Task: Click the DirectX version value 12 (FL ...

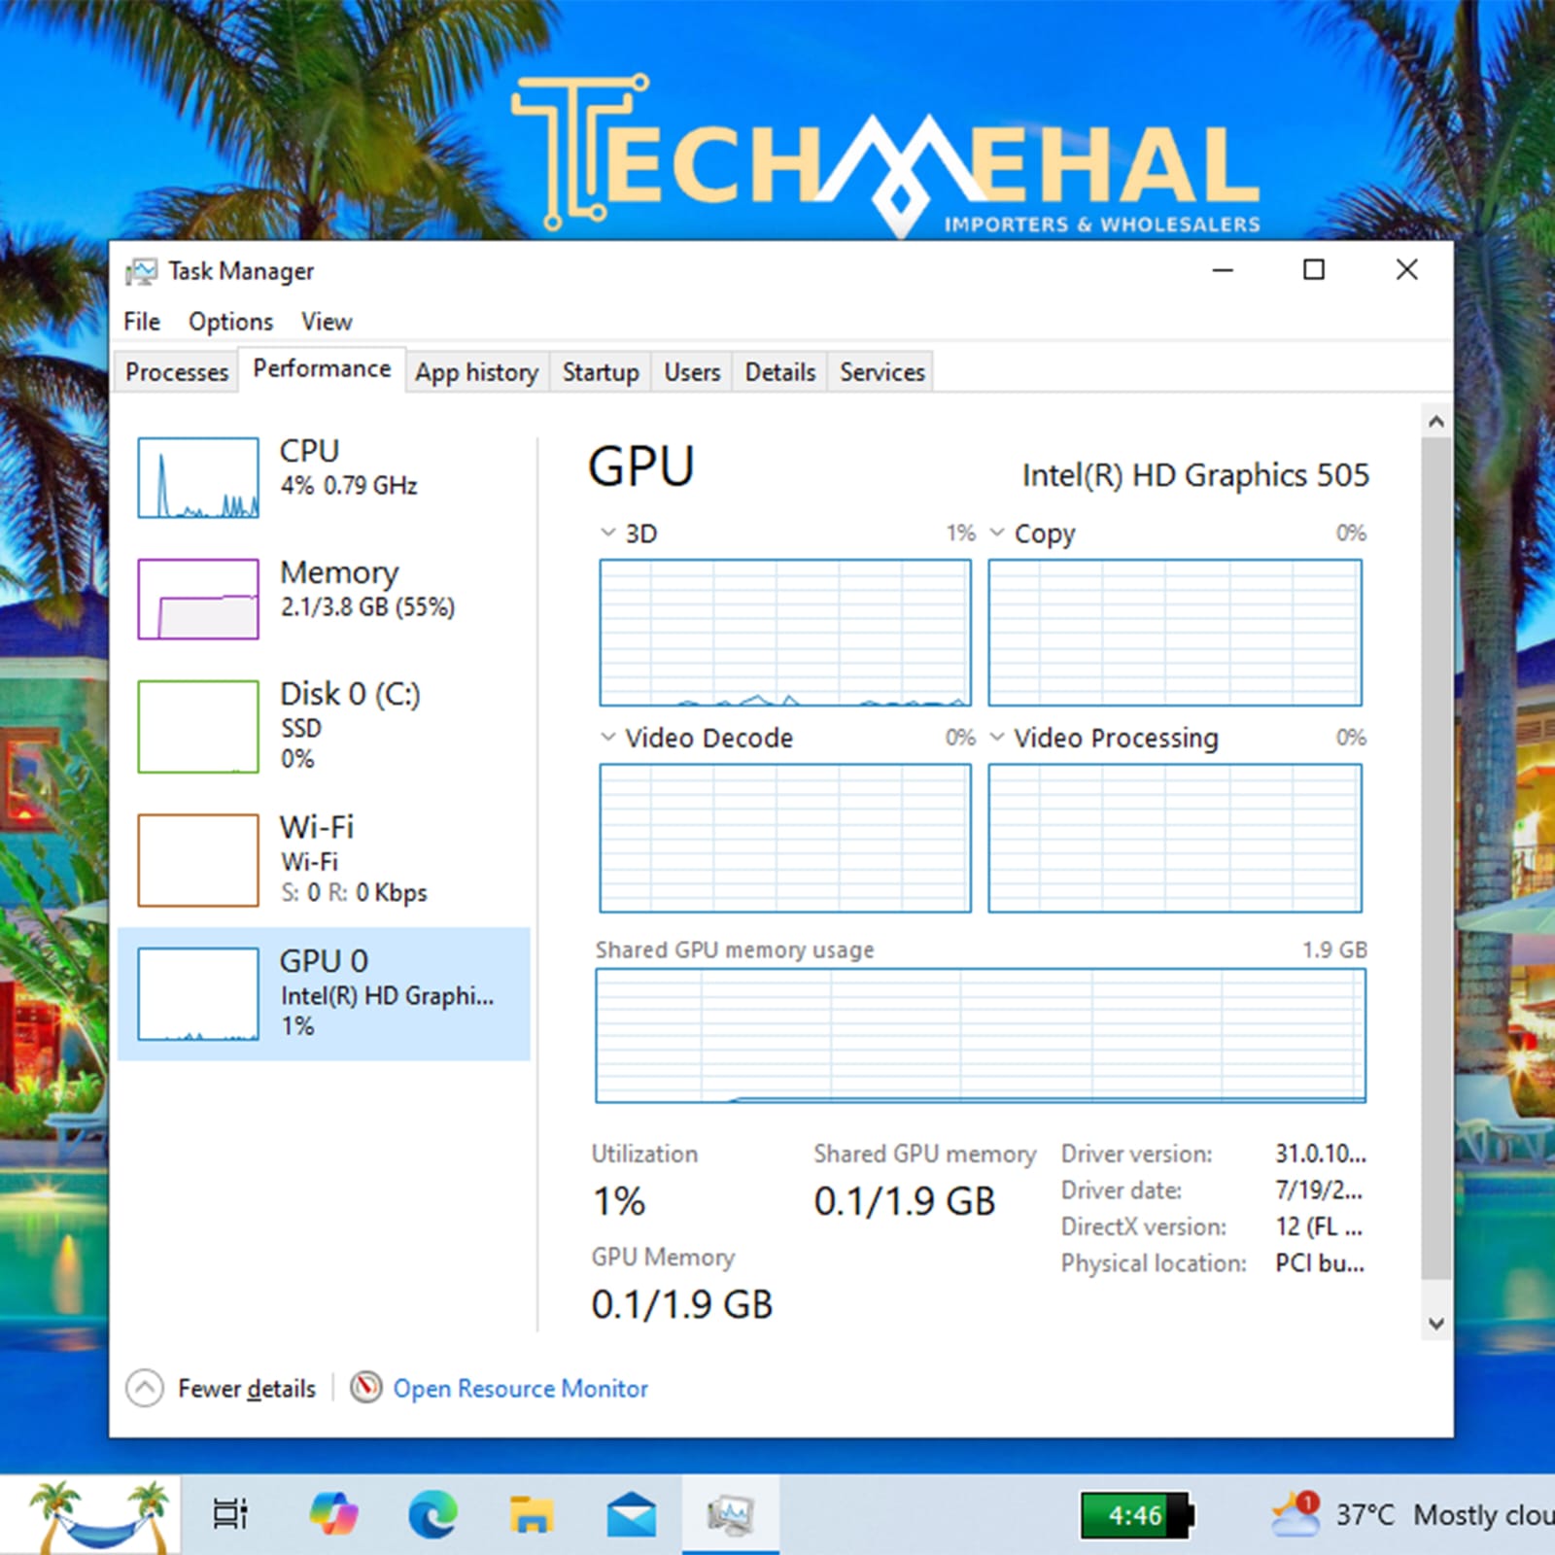Action: [1319, 1227]
